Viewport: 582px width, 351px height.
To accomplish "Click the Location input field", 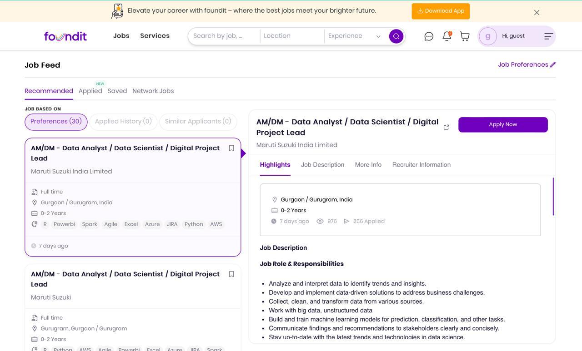I will tap(292, 36).
